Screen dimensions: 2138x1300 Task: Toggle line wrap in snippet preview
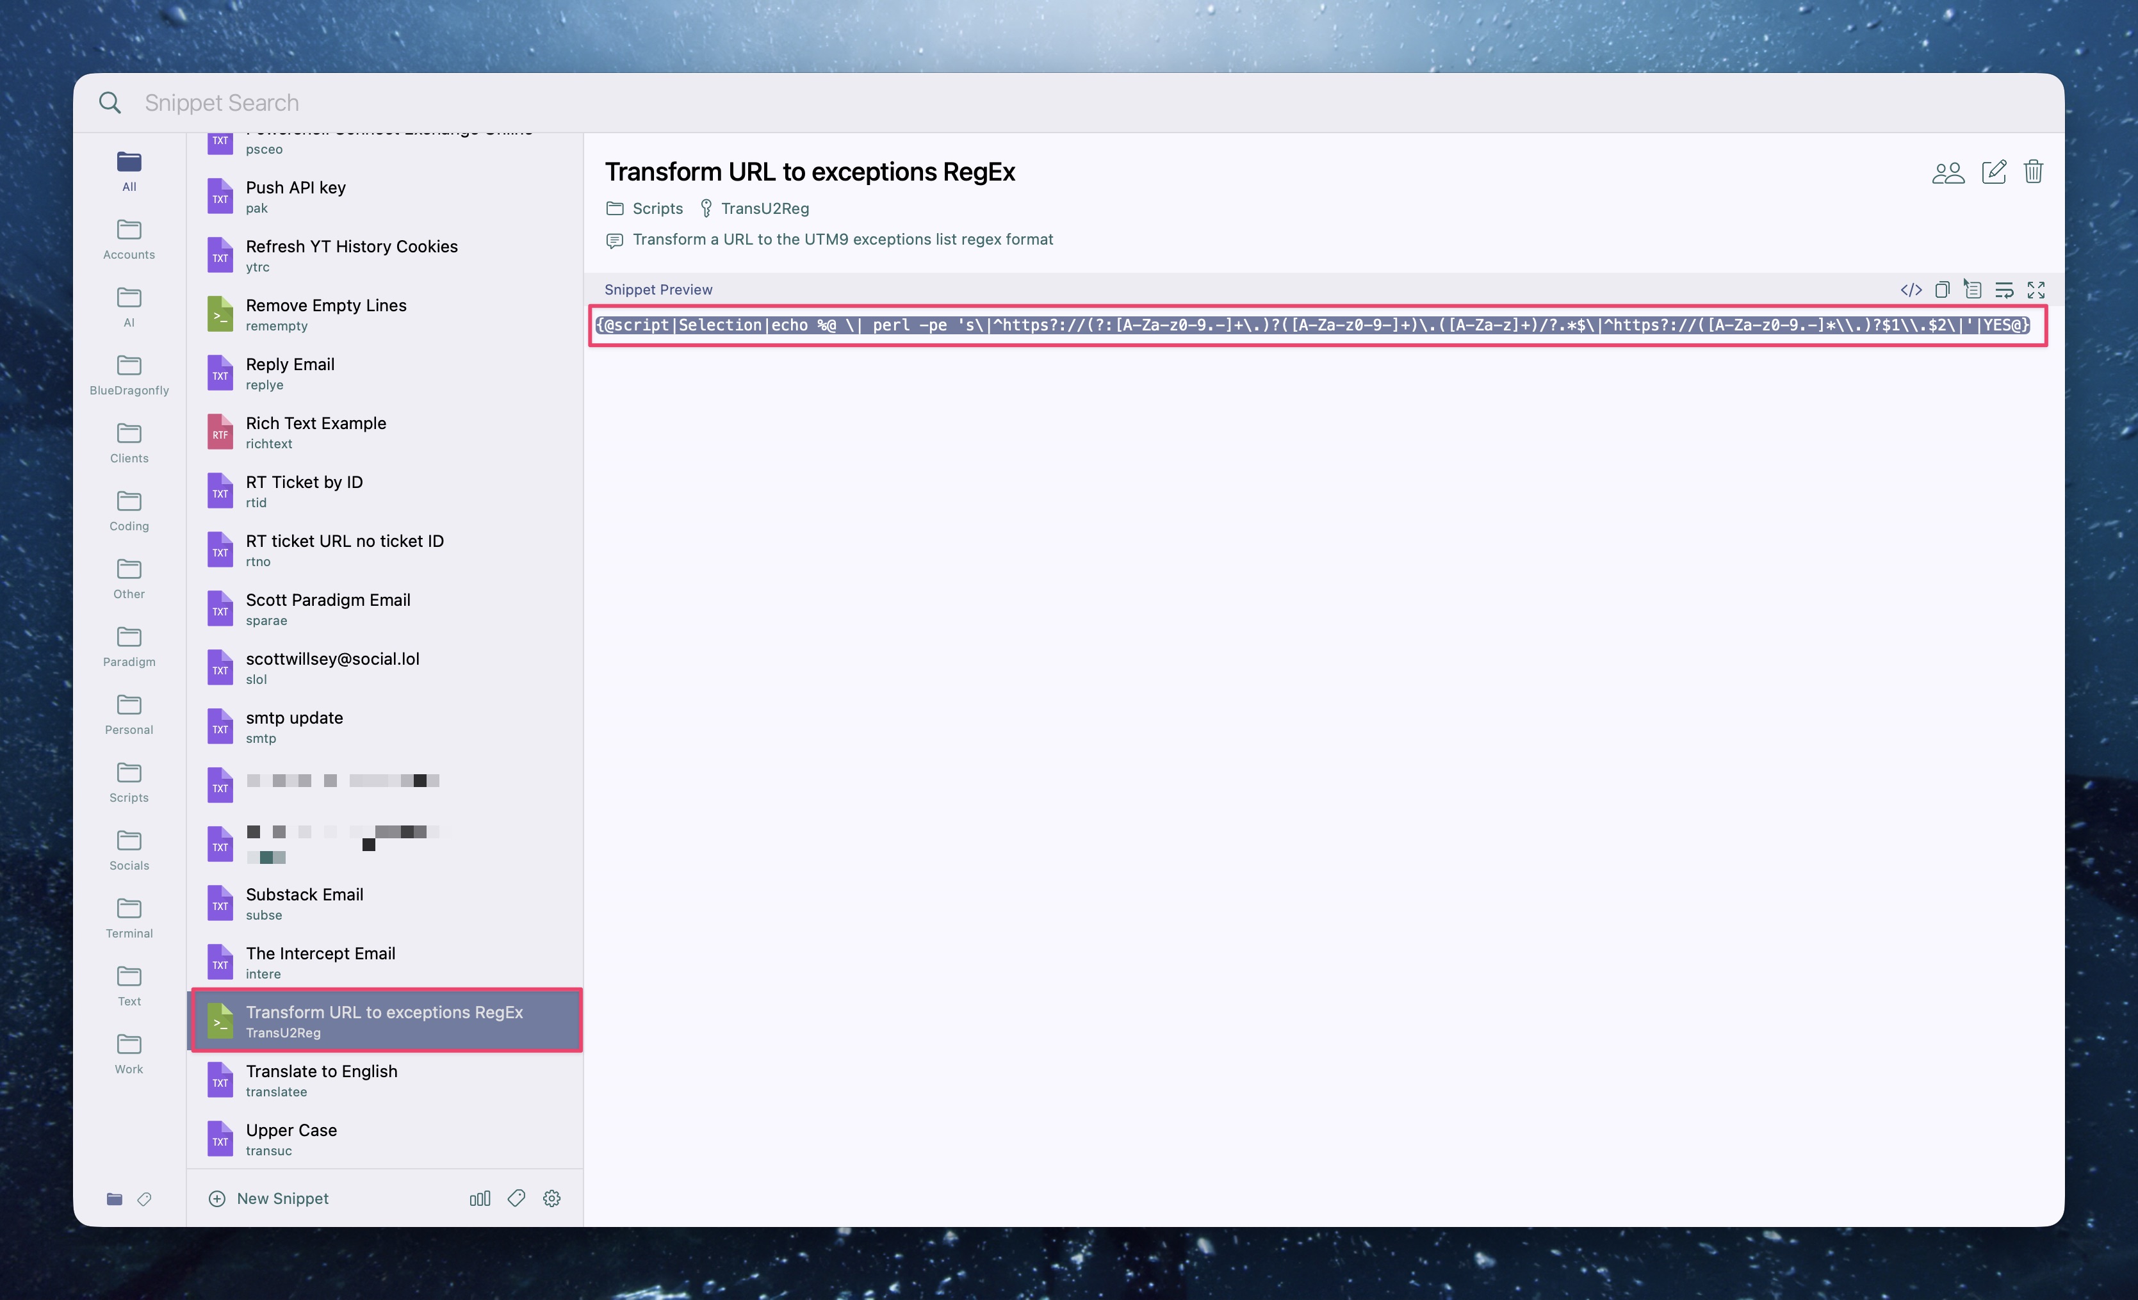tap(2004, 290)
